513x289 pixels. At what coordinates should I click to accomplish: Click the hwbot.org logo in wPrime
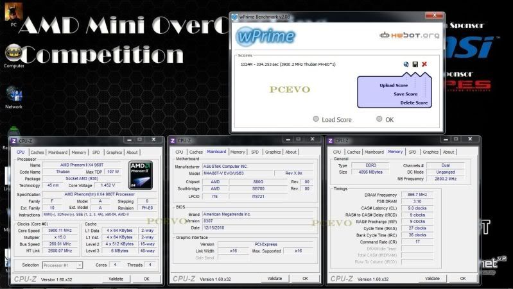[410, 35]
